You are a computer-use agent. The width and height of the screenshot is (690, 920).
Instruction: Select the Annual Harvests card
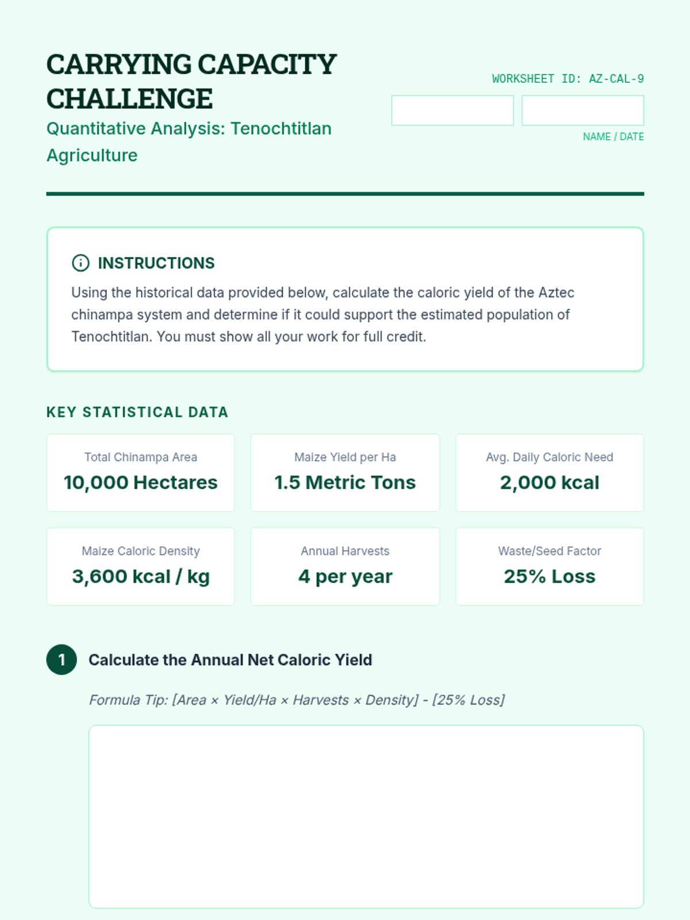coord(345,566)
